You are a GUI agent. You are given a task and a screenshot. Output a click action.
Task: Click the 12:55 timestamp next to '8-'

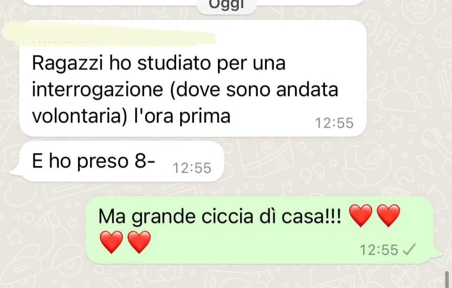pos(192,168)
